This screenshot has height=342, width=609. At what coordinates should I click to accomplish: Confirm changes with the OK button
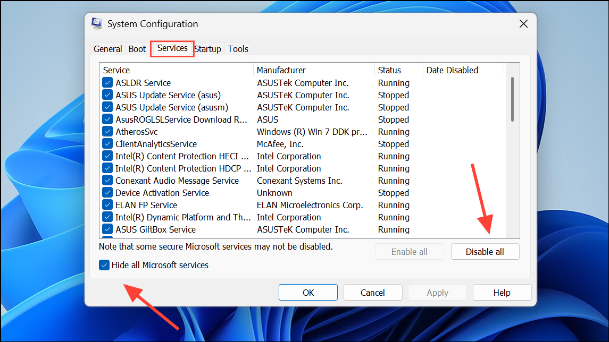308,292
